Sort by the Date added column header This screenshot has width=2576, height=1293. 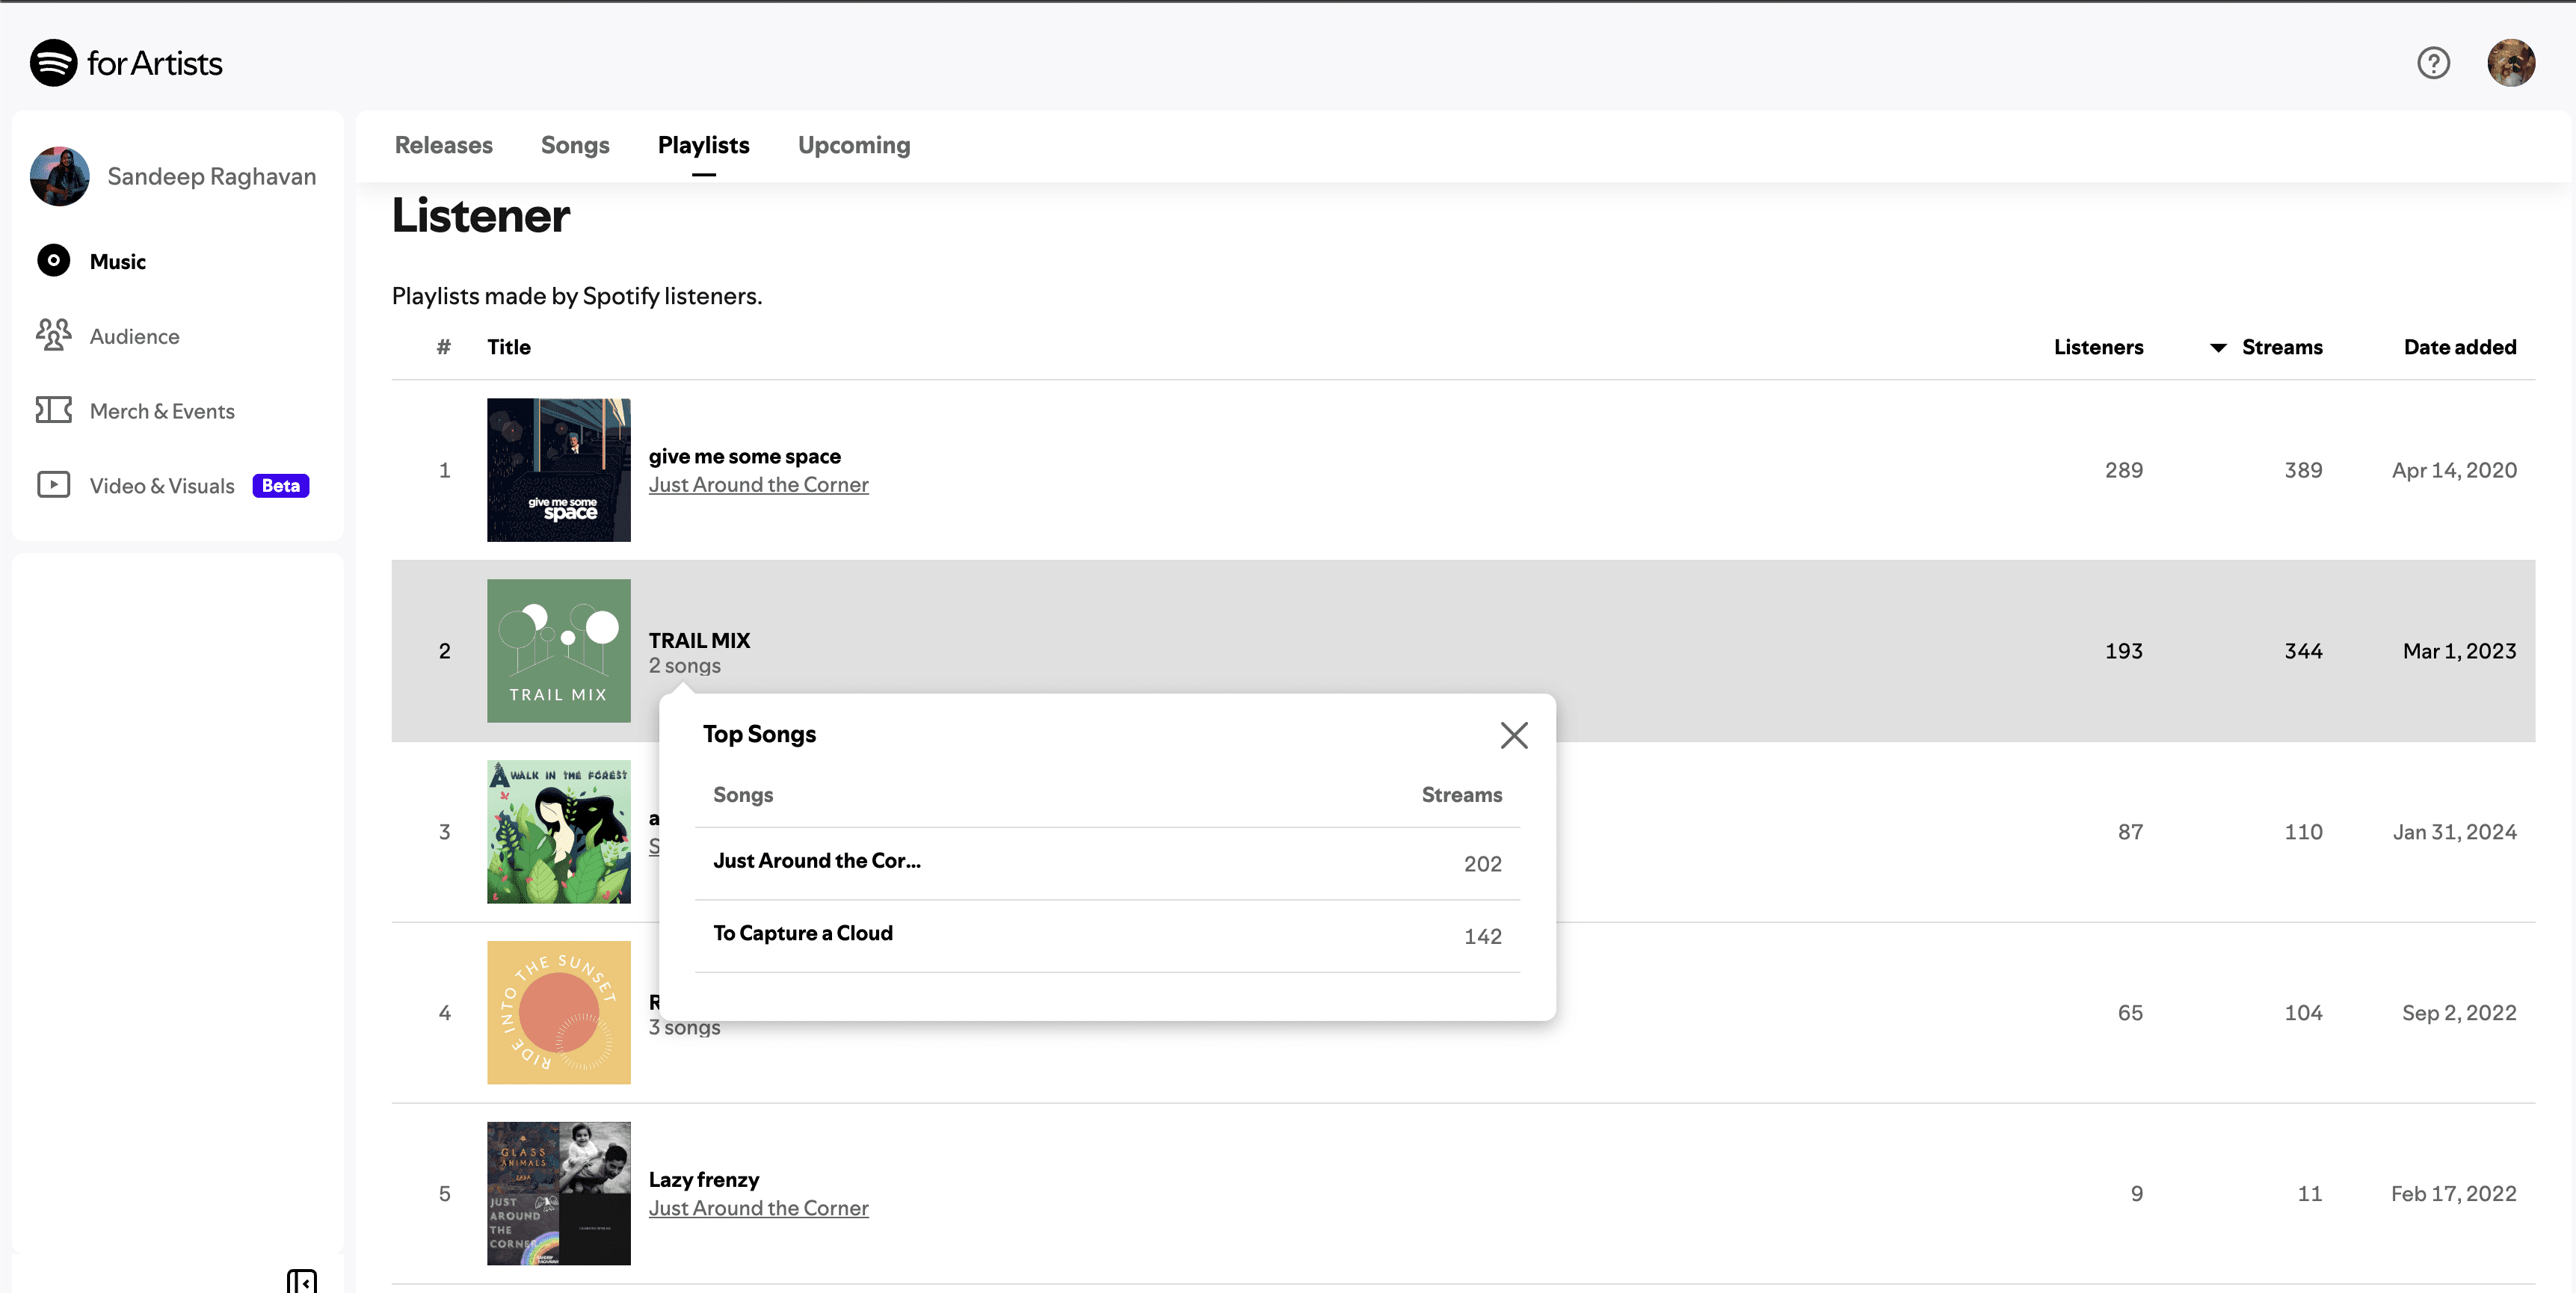coord(2459,347)
